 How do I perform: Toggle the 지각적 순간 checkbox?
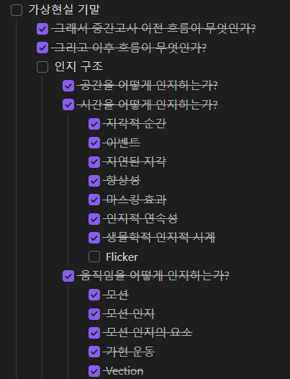point(94,124)
